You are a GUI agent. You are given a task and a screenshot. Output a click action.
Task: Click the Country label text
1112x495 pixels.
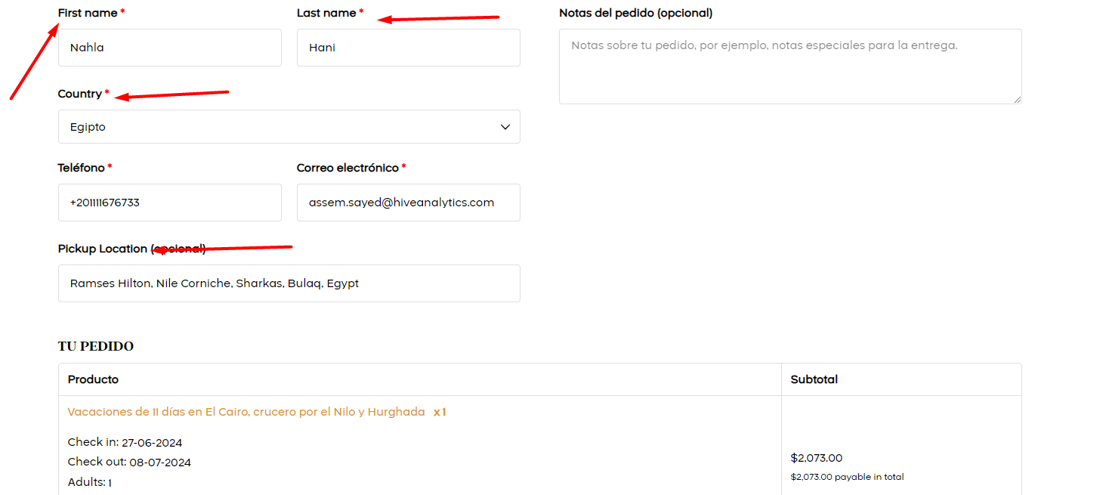80,94
